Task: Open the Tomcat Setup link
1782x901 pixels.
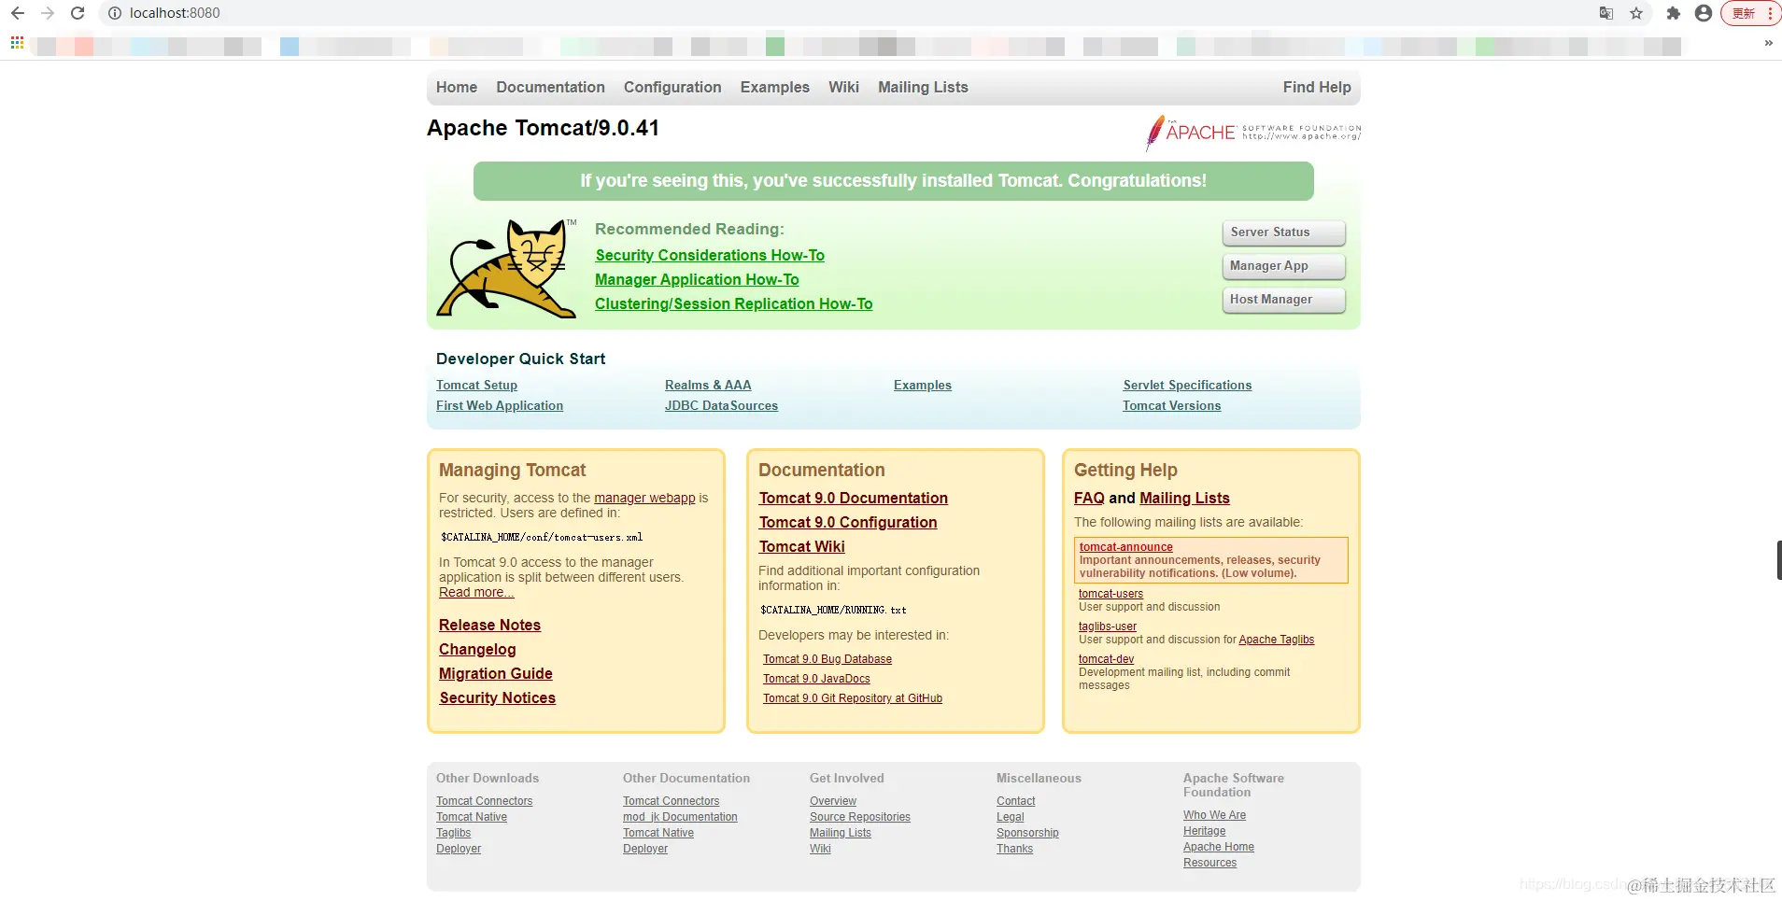Action: click(x=476, y=385)
